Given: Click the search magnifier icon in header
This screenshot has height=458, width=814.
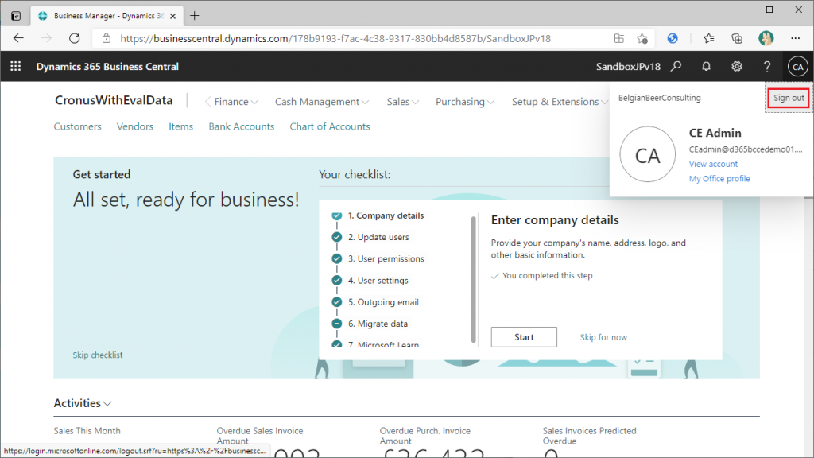Looking at the screenshot, I should point(676,67).
